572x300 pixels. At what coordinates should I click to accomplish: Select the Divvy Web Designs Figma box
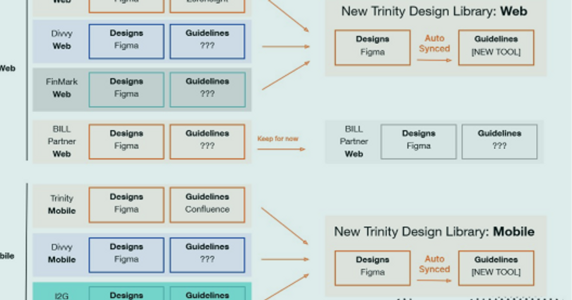point(126,41)
